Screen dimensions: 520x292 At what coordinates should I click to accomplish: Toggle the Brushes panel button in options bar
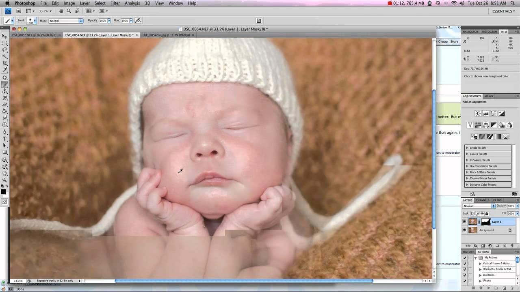(x=258, y=20)
